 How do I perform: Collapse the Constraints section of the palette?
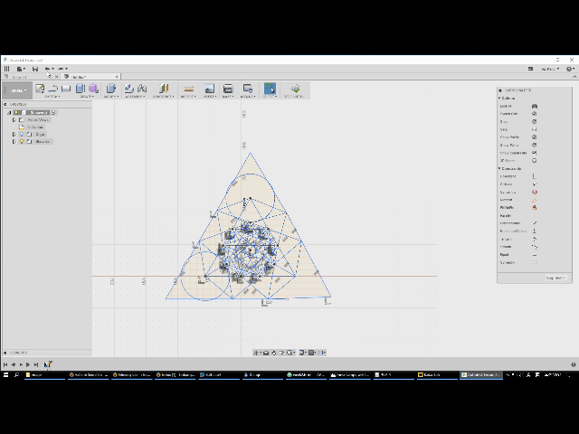pos(499,169)
